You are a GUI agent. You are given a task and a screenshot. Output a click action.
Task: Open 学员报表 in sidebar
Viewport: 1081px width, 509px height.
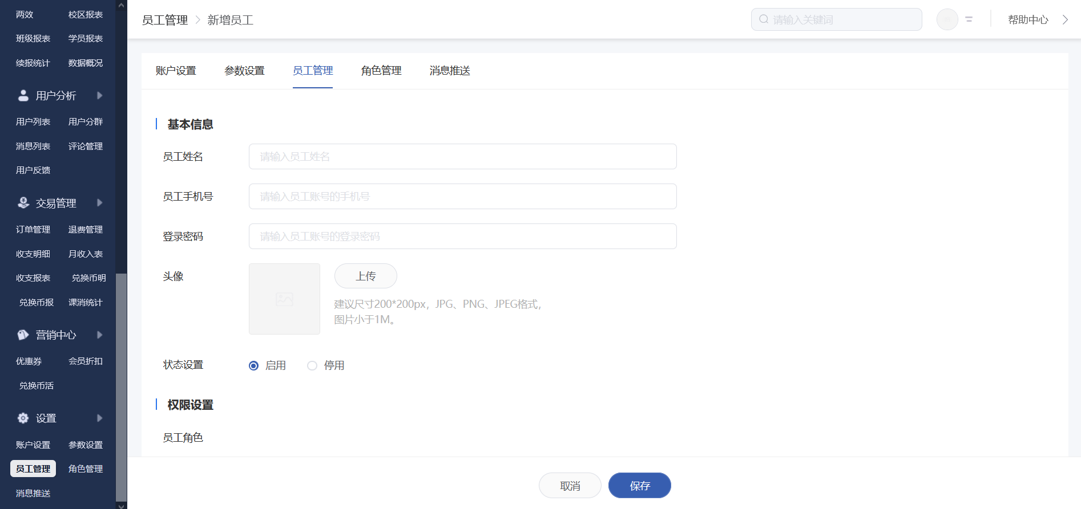pyautogui.click(x=86, y=38)
